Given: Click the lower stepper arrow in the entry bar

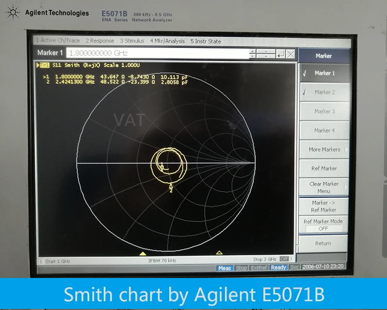Looking at the screenshot, I should (x=252, y=56).
